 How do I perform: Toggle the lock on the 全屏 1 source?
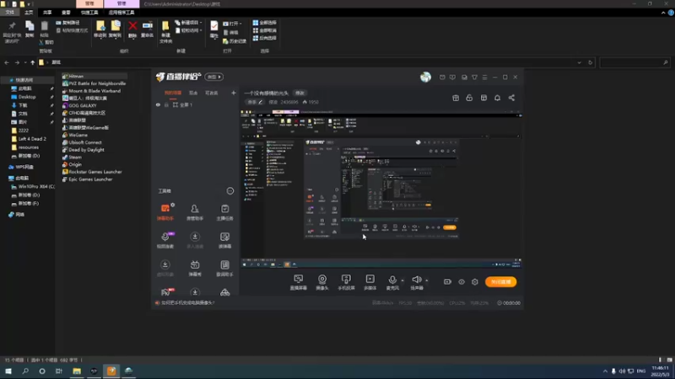[x=166, y=104]
